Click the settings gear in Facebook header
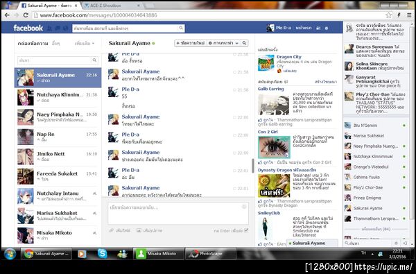Viewport: 416px width, 274px height. (327, 28)
